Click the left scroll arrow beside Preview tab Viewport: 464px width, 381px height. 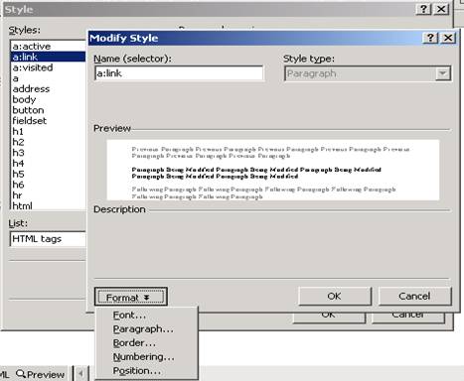(x=80, y=374)
